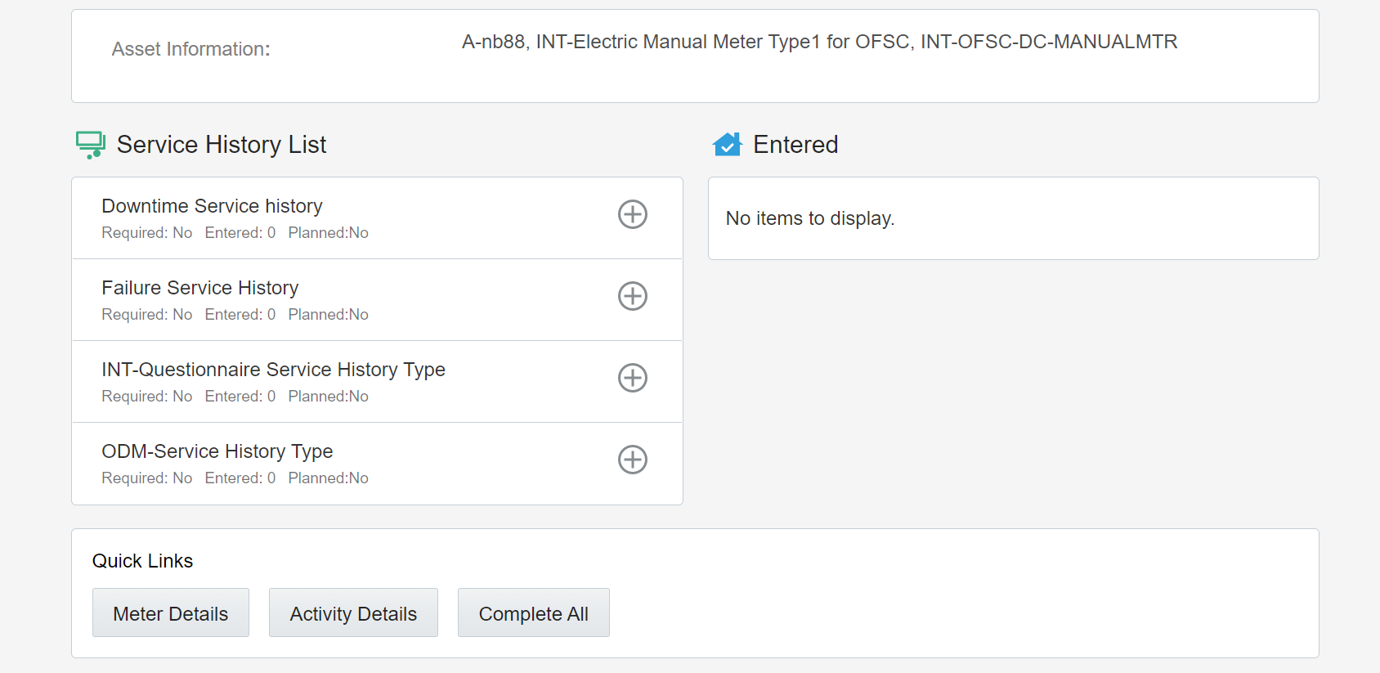Open Activity Details quick link

(353, 613)
